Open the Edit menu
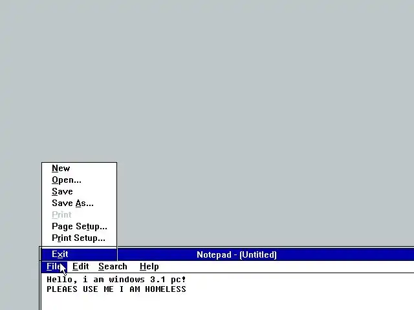Screen dimensions: 414x310 [x=80, y=267]
